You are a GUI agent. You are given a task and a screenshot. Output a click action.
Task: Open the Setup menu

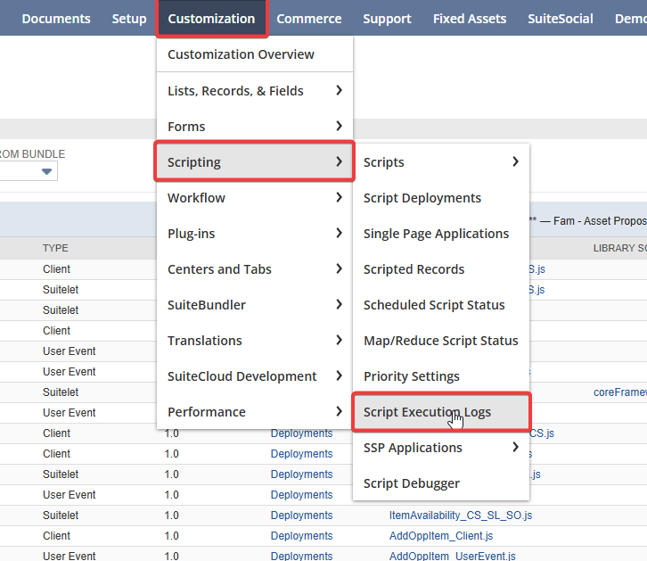click(x=129, y=19)
